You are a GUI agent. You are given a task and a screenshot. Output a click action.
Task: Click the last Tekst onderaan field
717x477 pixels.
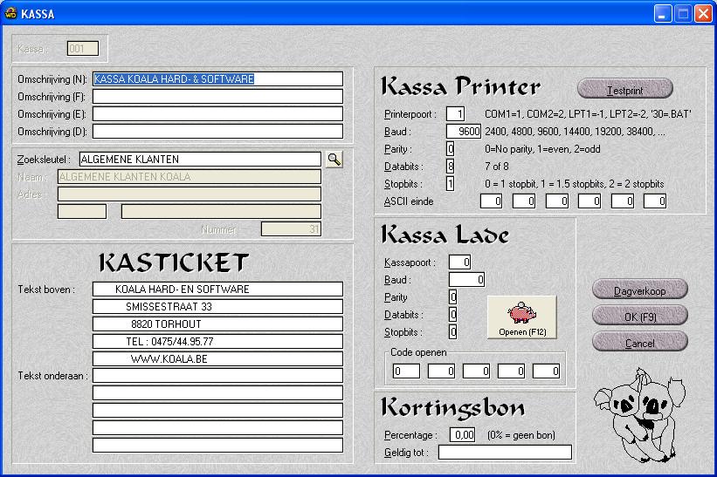tap(217, 445)
